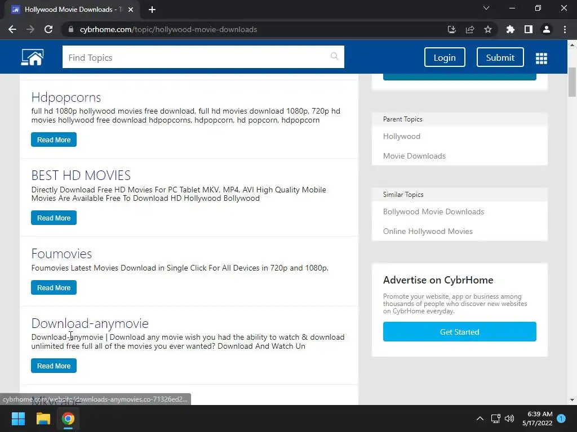Click the share page icon in address bar

coord(470,29)
